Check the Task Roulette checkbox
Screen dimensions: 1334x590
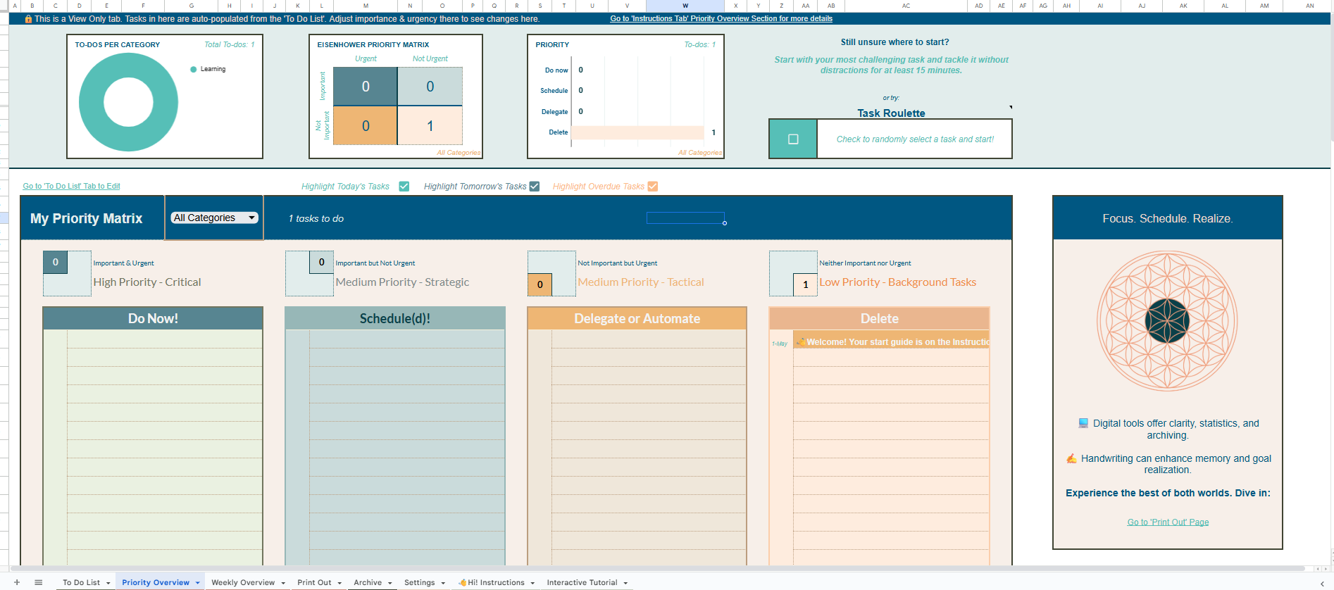(793, 139)
